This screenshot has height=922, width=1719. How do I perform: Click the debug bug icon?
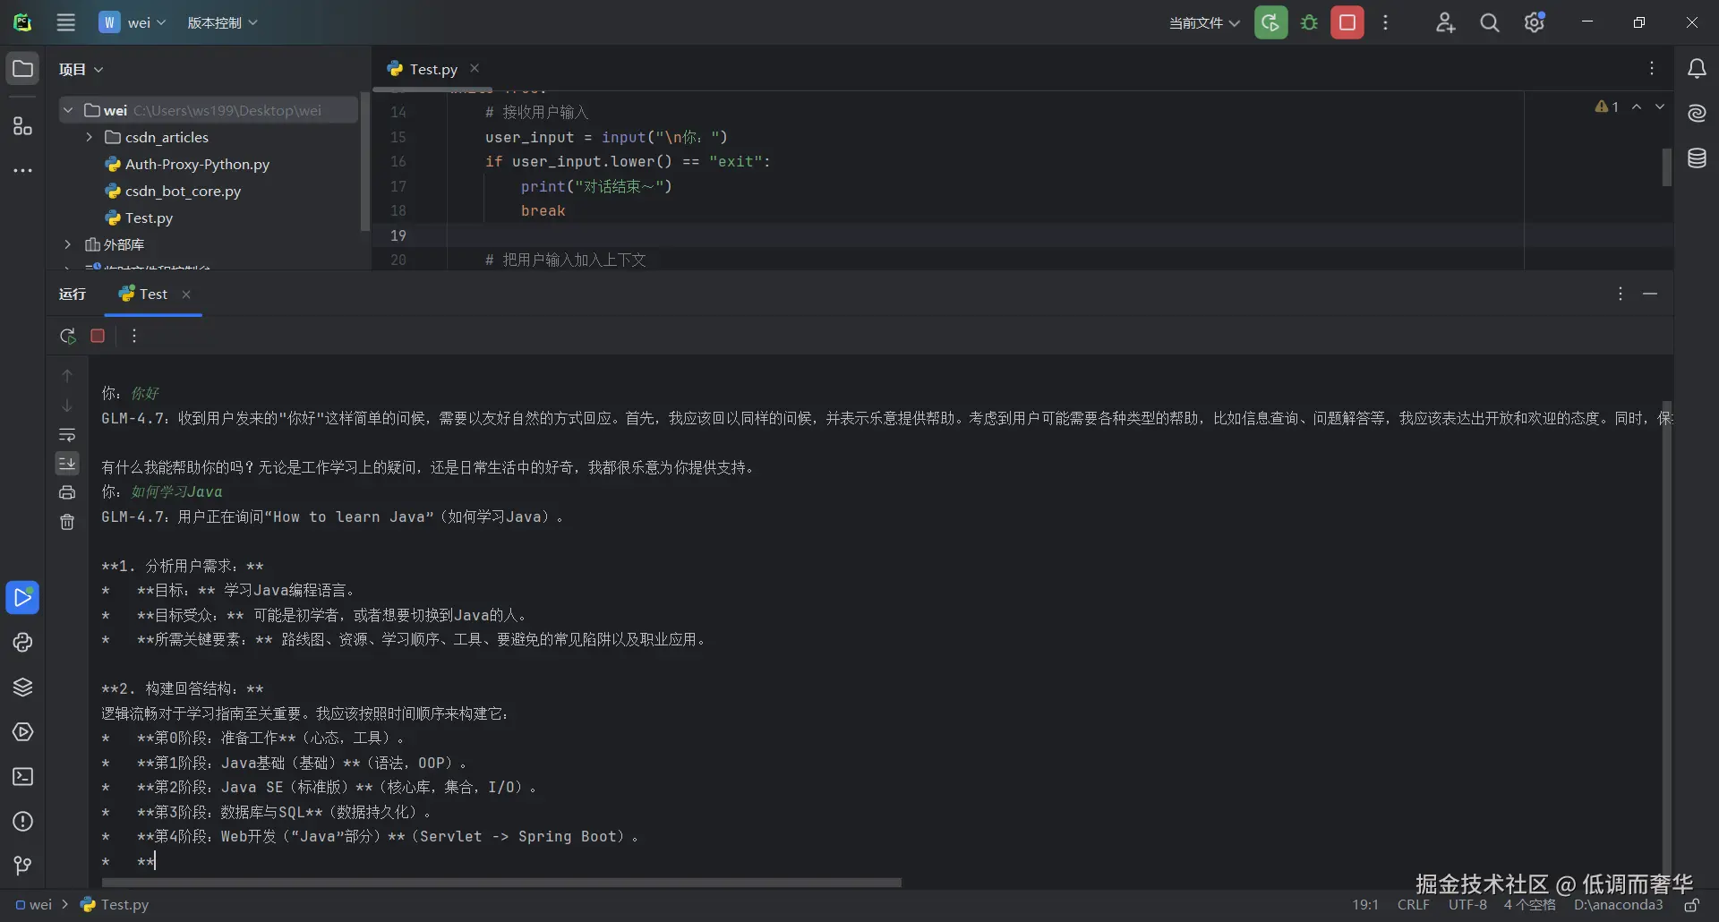click(1310, 23)
